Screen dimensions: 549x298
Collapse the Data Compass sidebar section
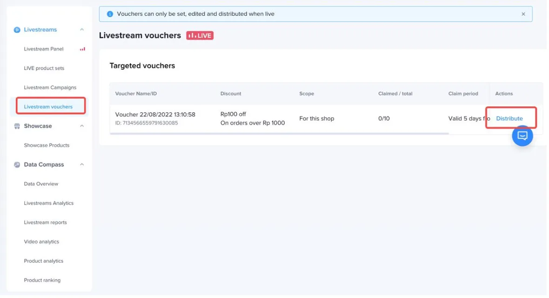coord(82,165)
